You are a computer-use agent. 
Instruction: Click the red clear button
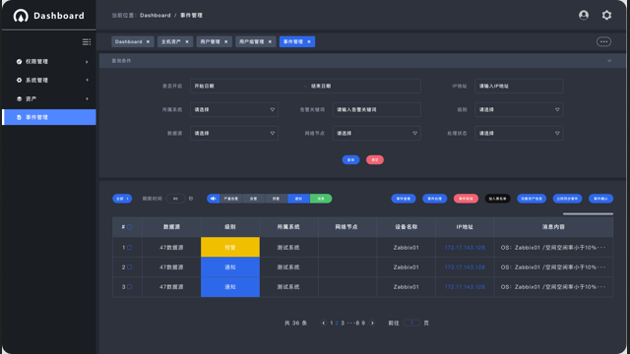coord(374,159)
